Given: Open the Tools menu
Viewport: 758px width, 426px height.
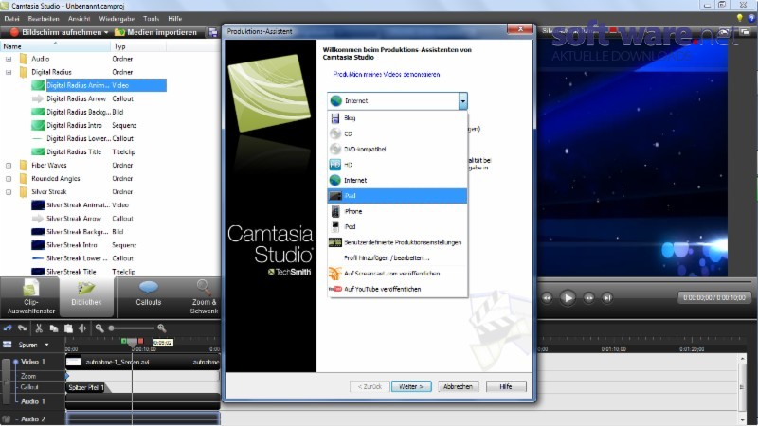Looking at the screenshot, I should (x=151, y=18).
